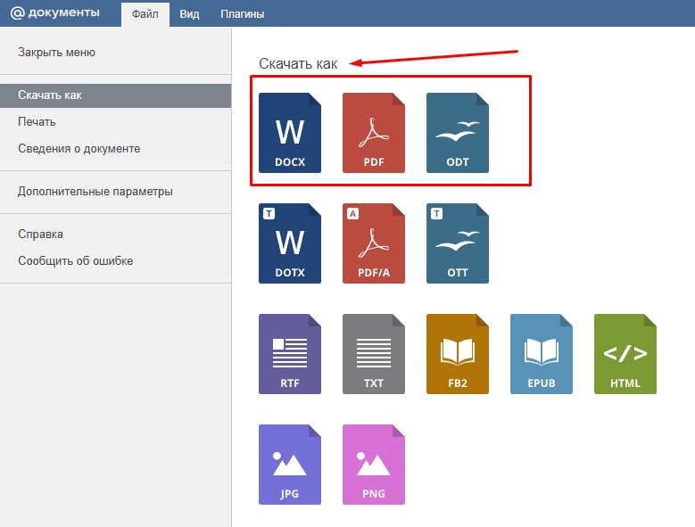Export document as plain TXT

tap(374, 354)
